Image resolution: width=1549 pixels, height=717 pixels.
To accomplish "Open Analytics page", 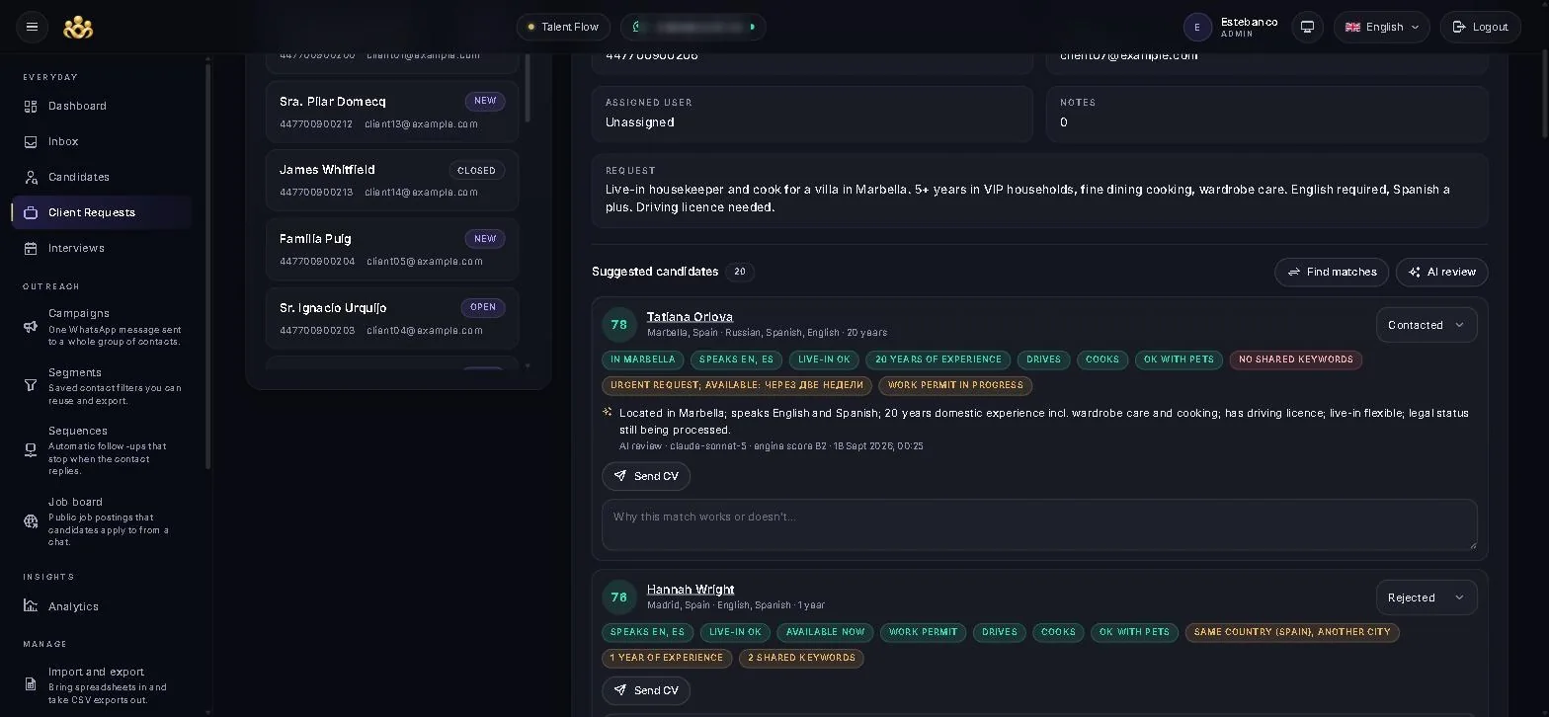I will pos(102,606).
